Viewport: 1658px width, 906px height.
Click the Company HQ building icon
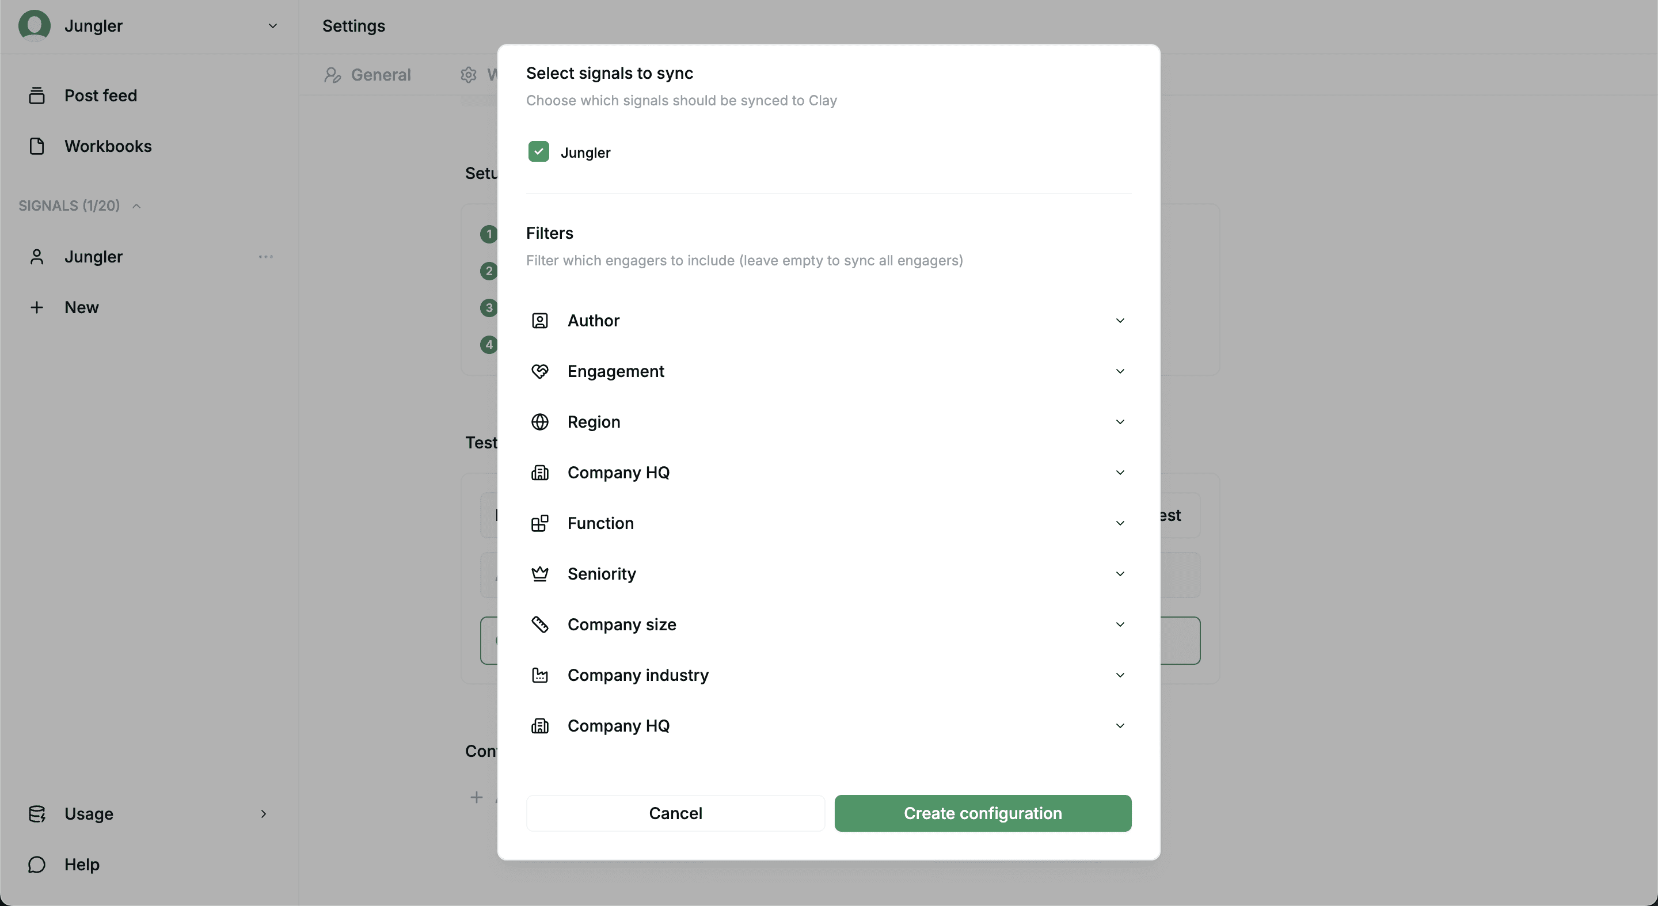coord(540,473)
